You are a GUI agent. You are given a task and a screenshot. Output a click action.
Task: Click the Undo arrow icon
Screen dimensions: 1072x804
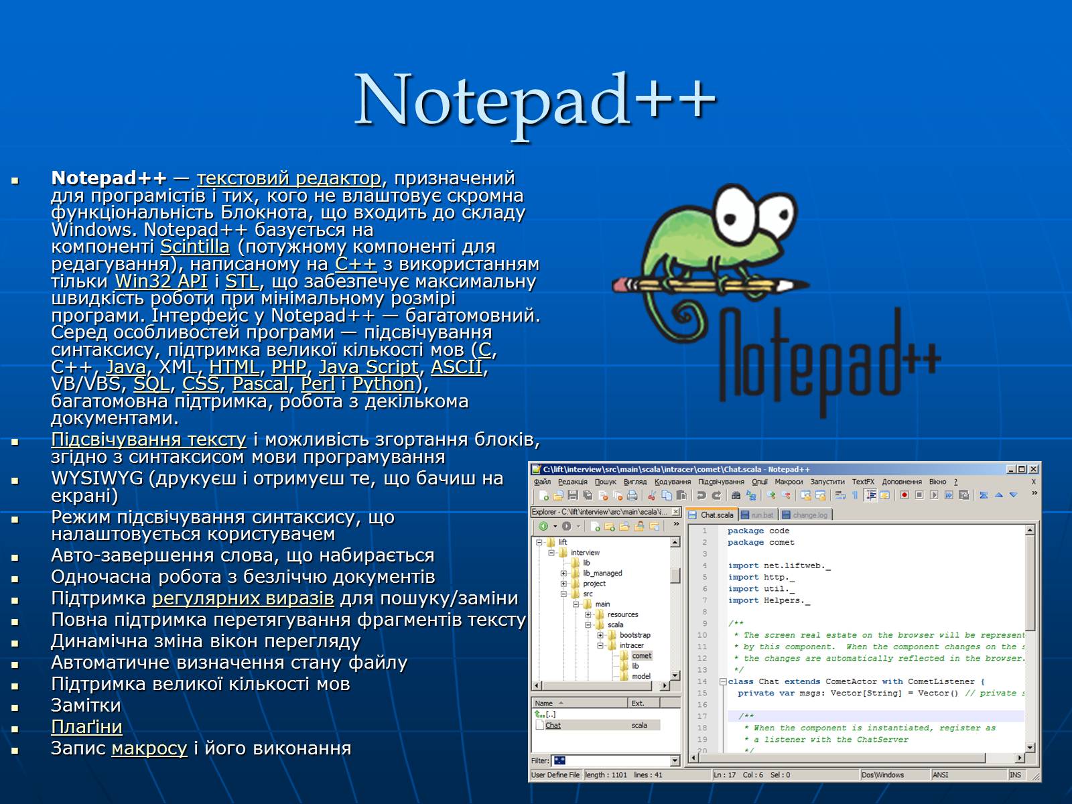[701, 496]
